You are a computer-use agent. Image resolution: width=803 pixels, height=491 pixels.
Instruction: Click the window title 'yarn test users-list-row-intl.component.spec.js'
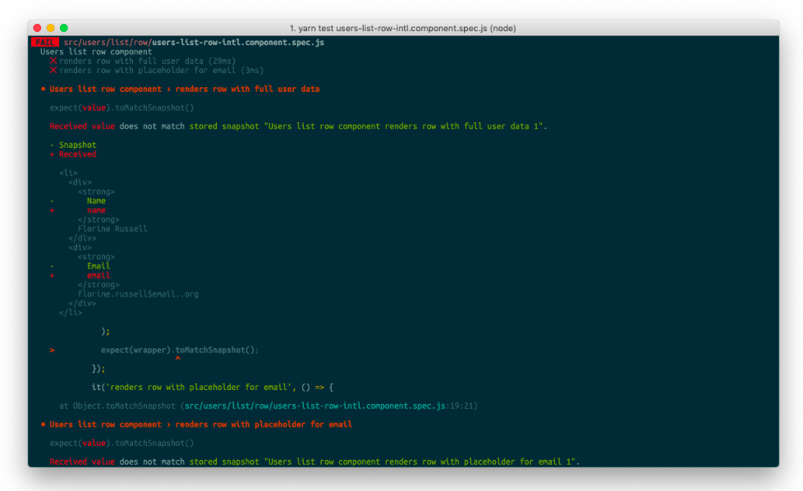[x=402, y=28]
